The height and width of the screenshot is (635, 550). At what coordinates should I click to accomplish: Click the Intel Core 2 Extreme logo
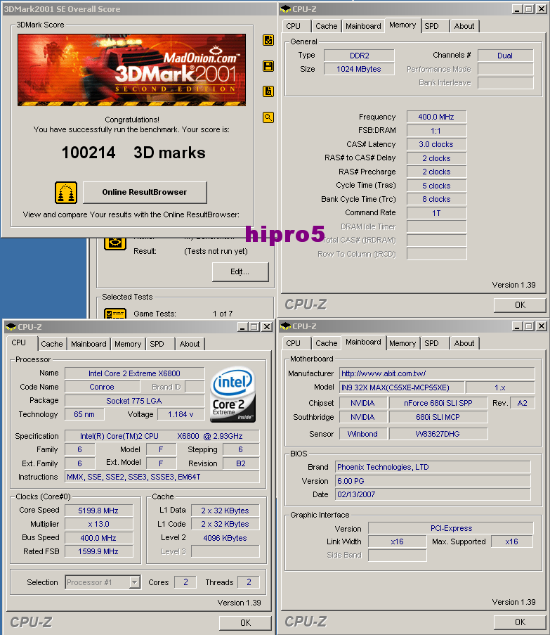click(x=233, y=395)
